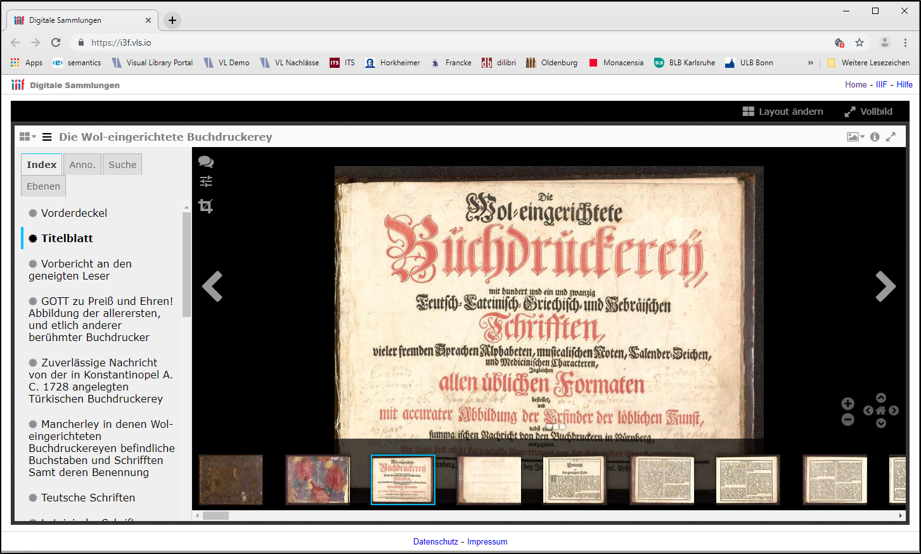Expand the viewer with the fullscreen arrows icon

(x=891, y=136)
